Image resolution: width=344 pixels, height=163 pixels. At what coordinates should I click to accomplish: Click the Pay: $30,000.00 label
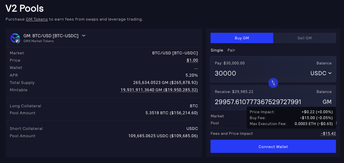coord(230,63)
